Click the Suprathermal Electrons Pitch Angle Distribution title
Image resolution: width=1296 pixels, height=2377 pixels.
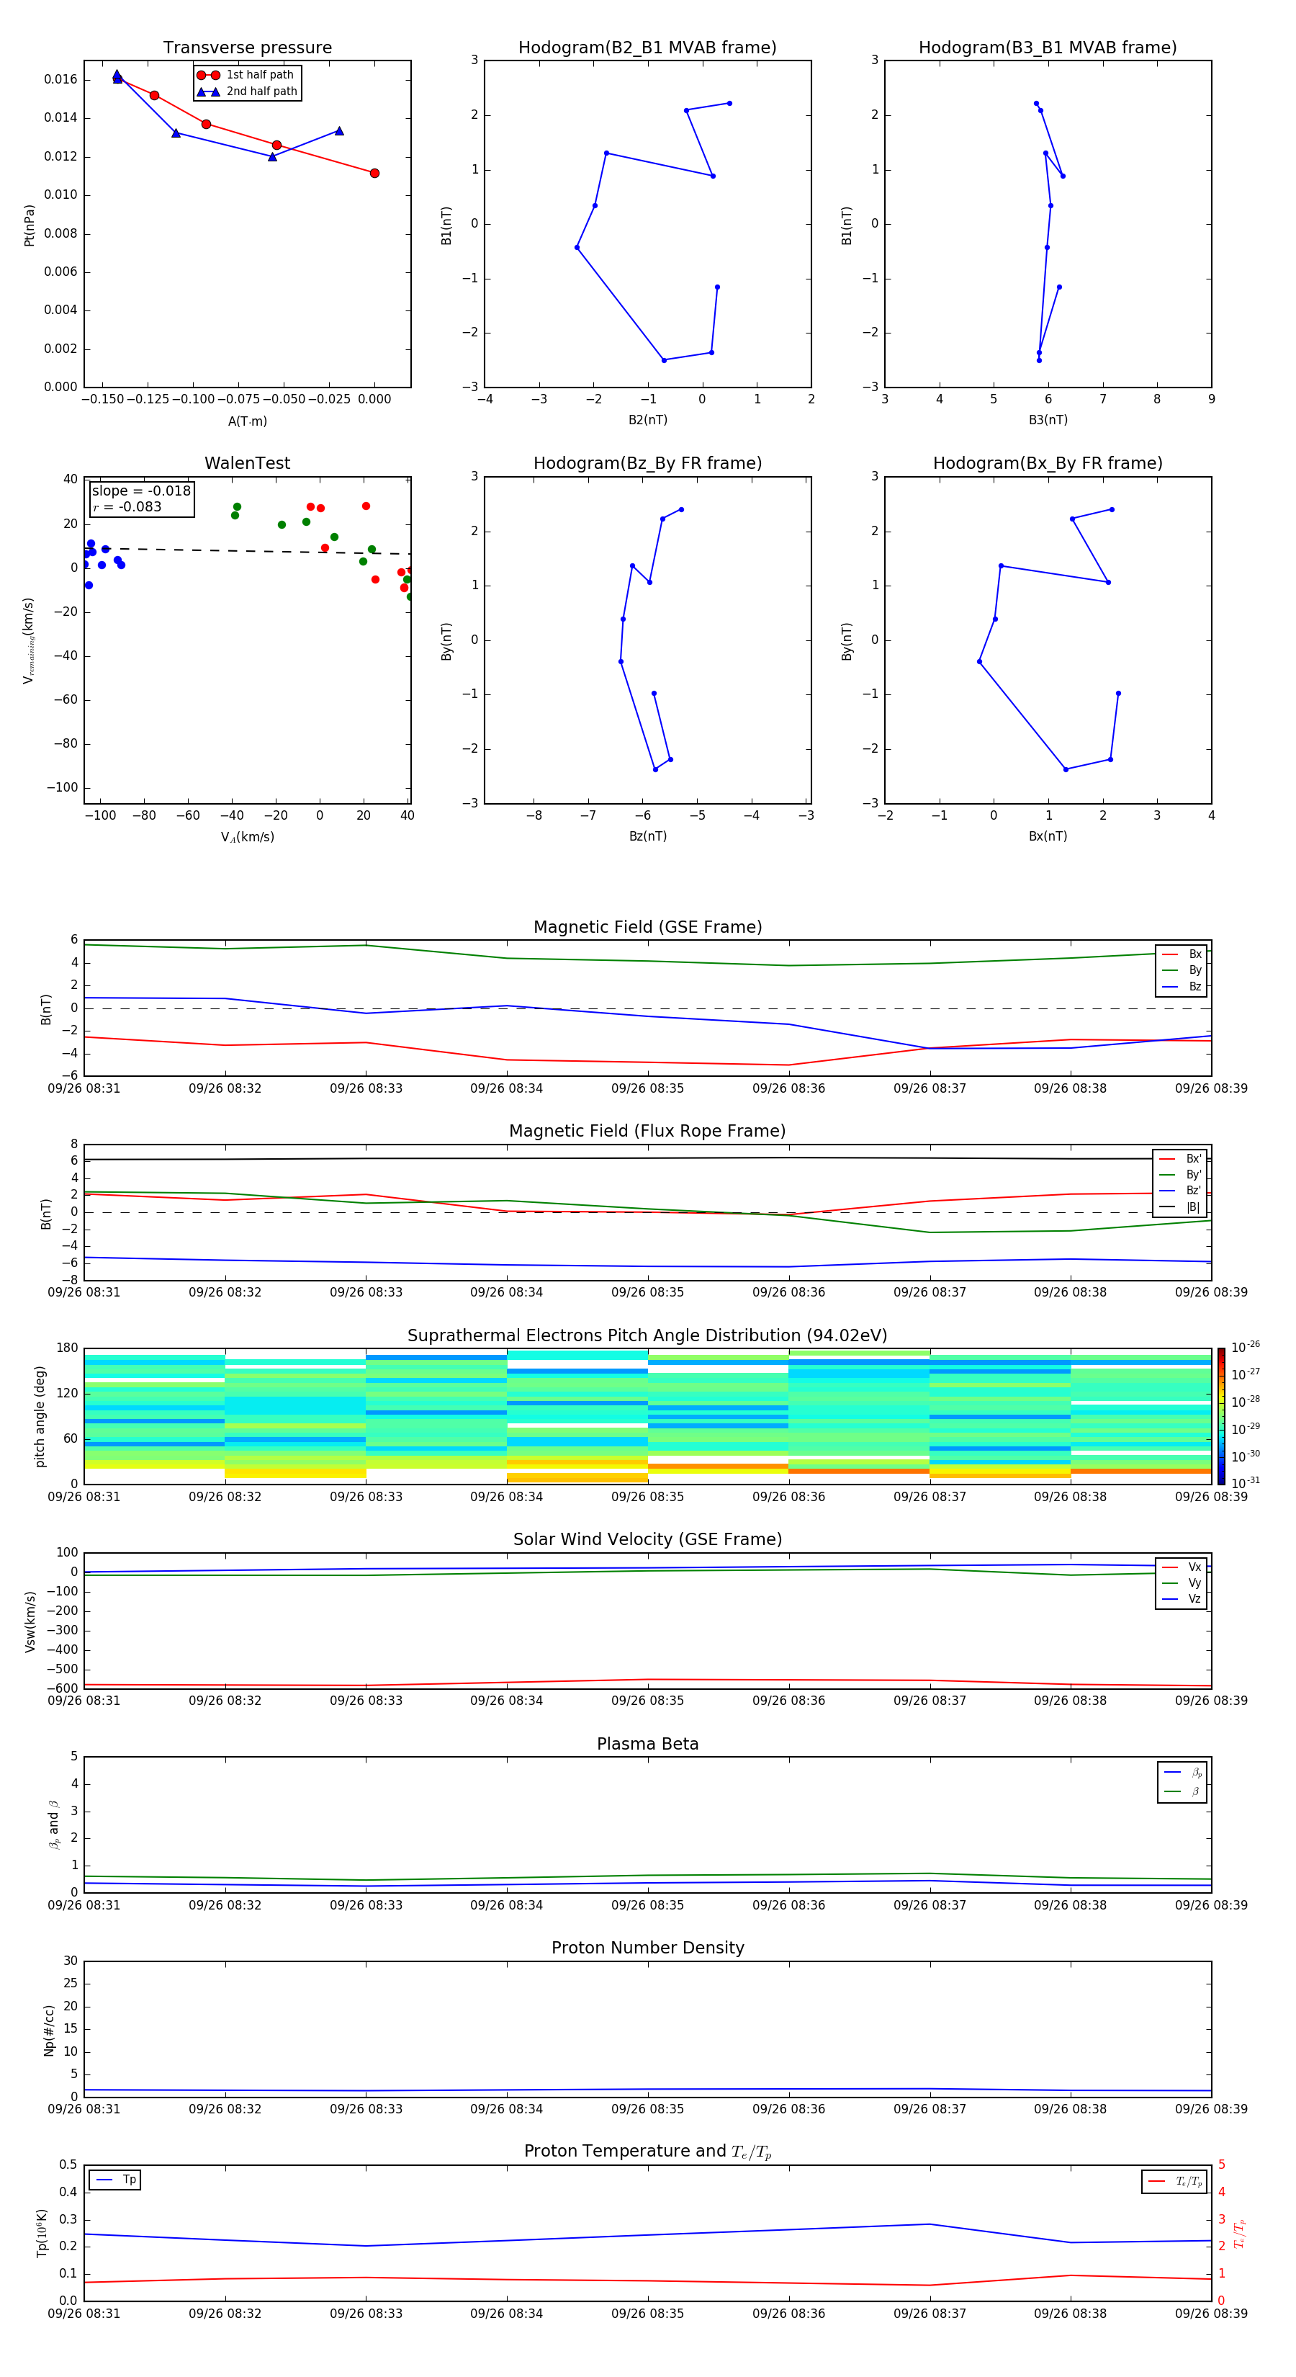click(647, 1336)
